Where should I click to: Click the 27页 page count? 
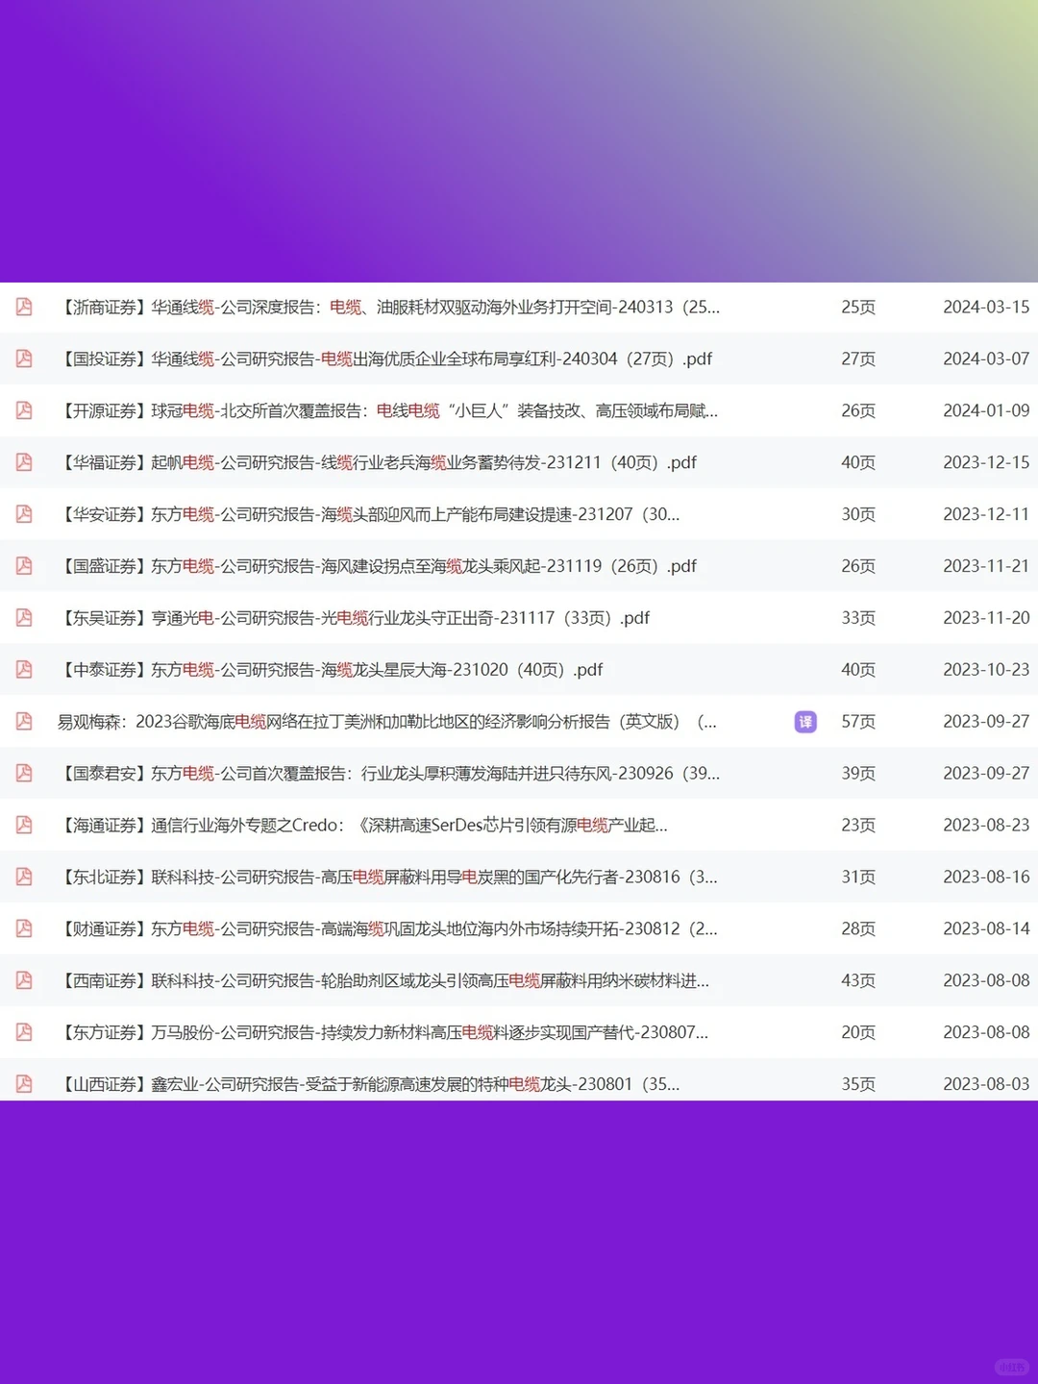[858, 359]
